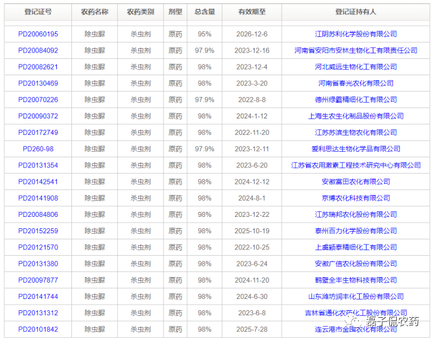Open registration PD260-98 link
The width and height of the screenshot is (433, 341).
[x=38, y=149]
